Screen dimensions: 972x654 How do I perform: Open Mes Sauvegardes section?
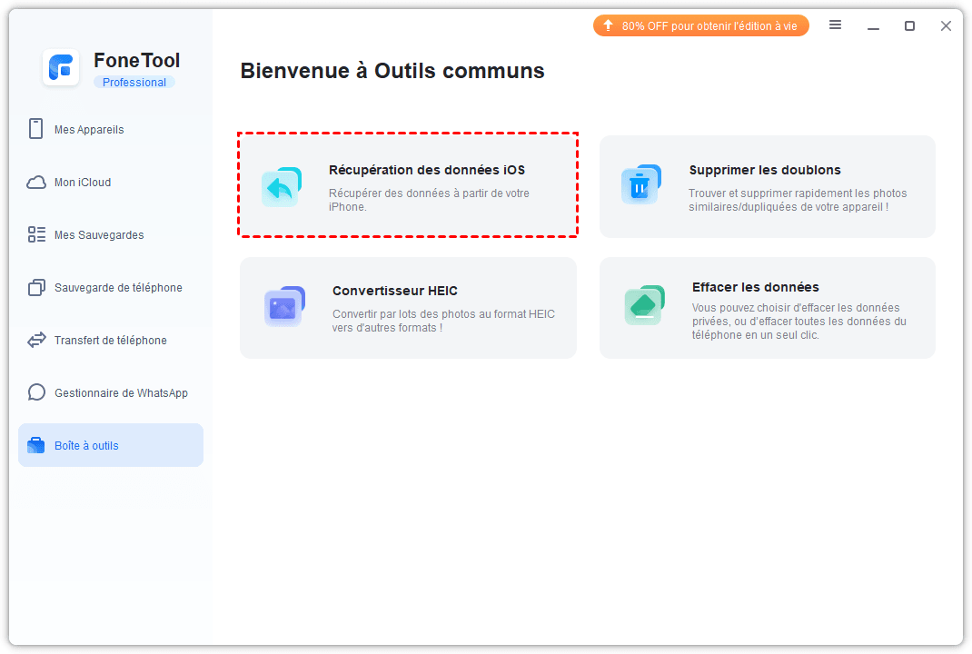click(99, 235)
